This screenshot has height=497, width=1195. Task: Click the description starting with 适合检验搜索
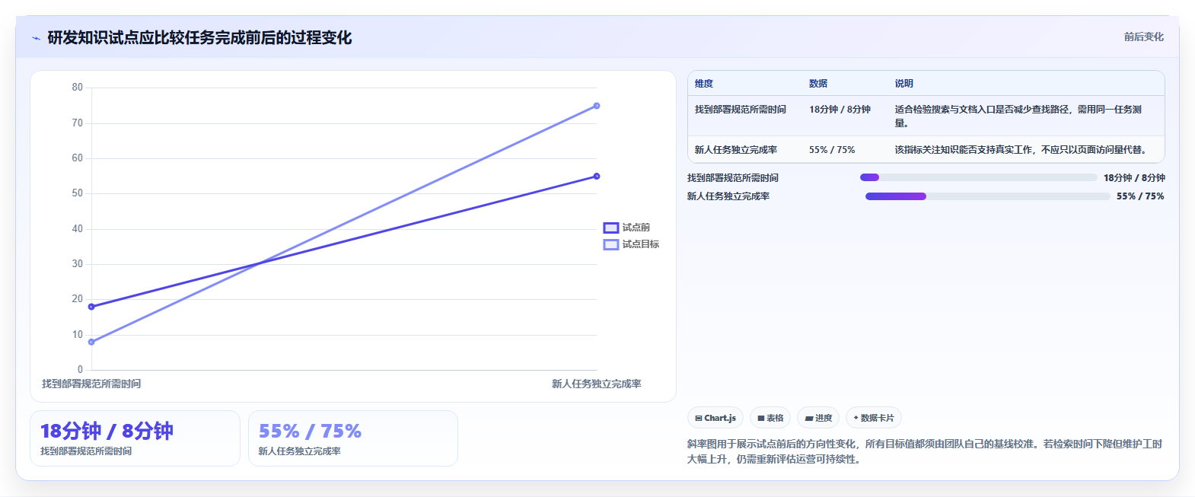tap(1018, 116)
